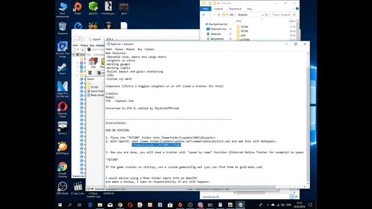Viewport: 372px width, 209px height.
Task: Open Быстрый доступ in Explorer sidebar
Action: click(x=216, y=24)
